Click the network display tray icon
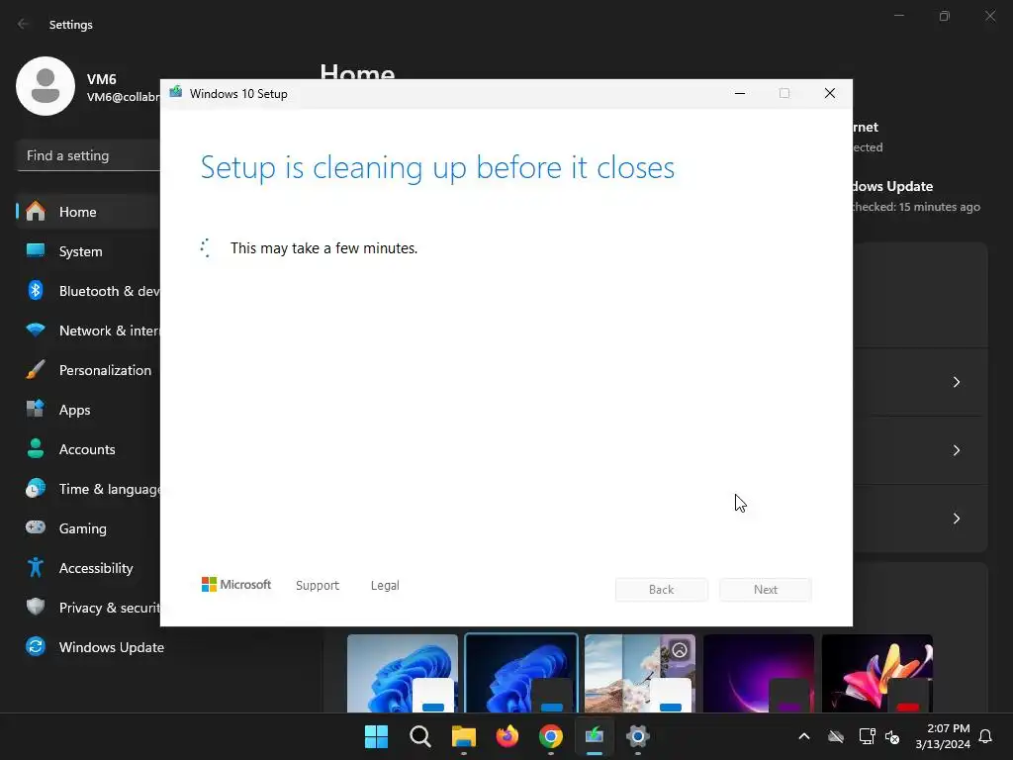Screen dimensions: 1013x760 click(x=867, y=736)
